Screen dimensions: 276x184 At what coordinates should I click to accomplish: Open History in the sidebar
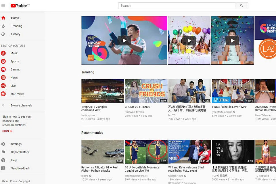[16, 34]
